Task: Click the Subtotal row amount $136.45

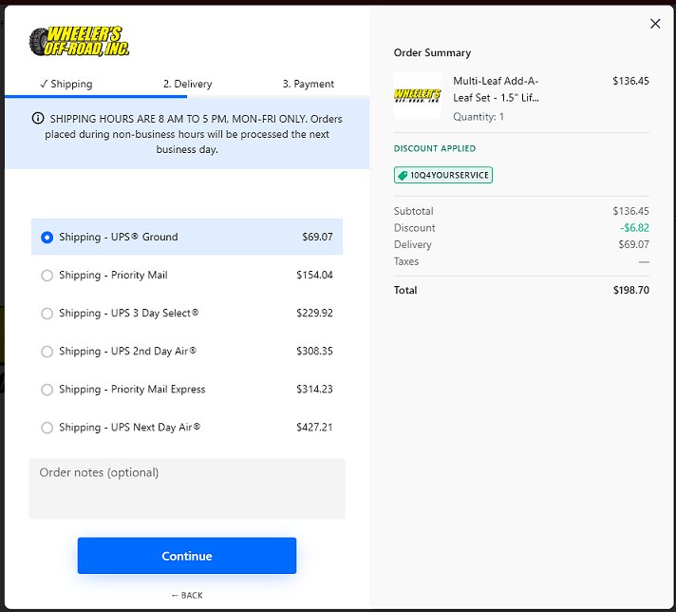Action: 630,211
